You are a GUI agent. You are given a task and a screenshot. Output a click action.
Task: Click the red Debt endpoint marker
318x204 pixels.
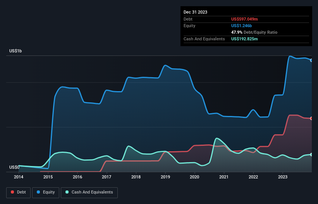point(311,118)
